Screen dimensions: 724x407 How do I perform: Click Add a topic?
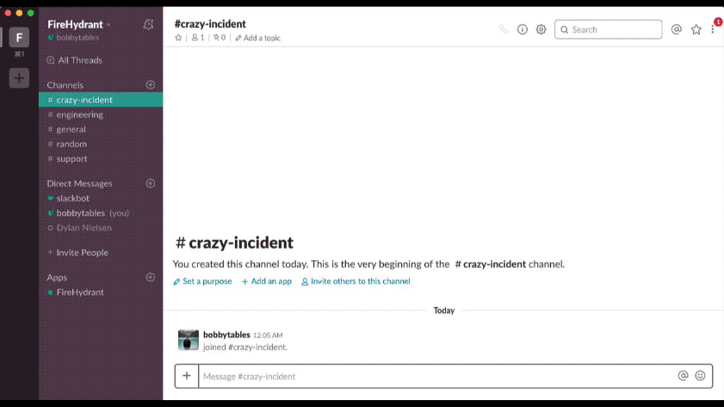[x=257, y=38]
